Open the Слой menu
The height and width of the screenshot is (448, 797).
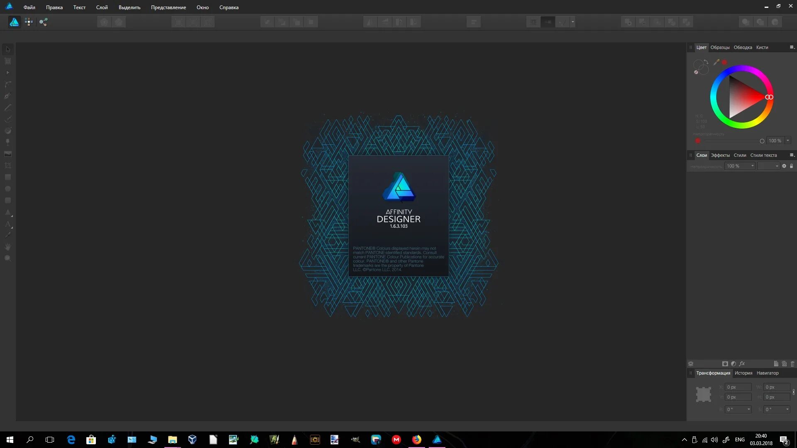click(x=102, y=7)
